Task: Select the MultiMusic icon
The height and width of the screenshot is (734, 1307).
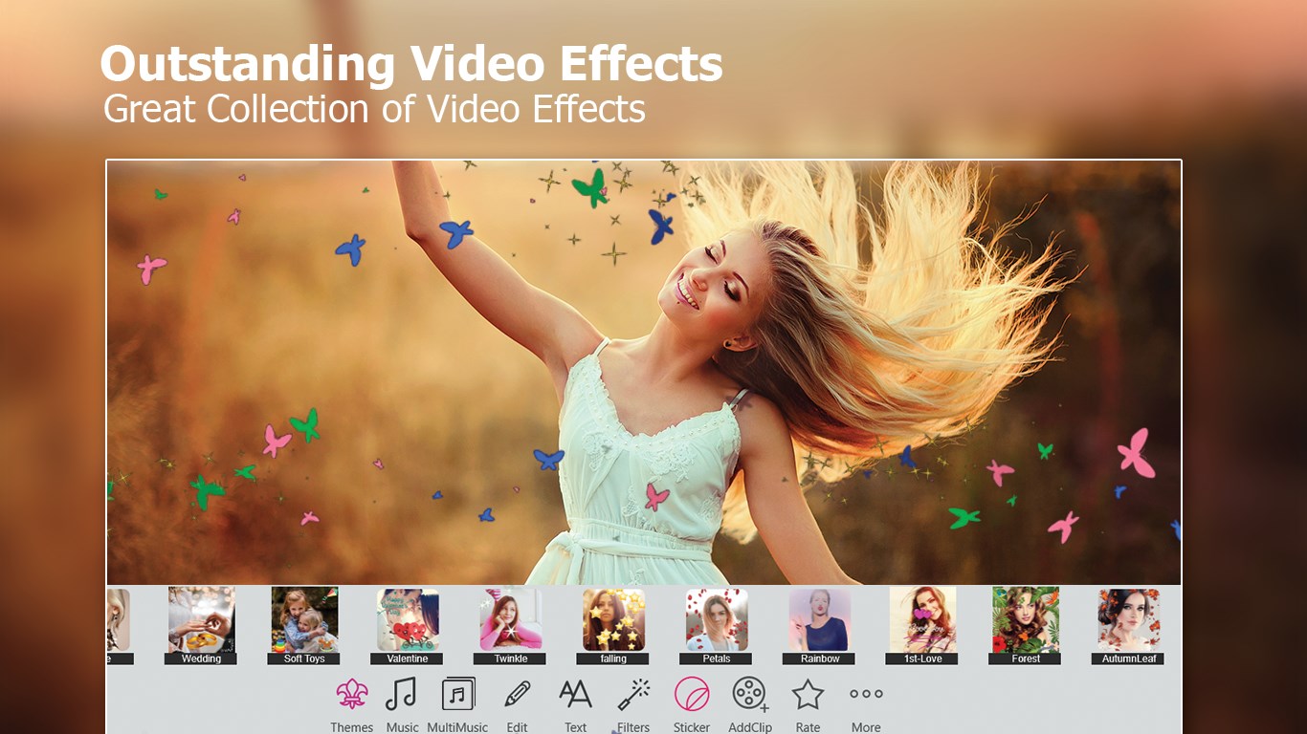Action: pos(457,695)
